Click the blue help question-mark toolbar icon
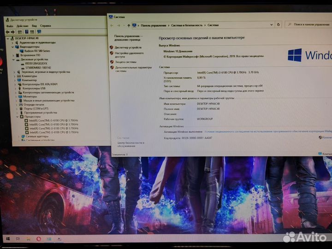Viewport: 332px width, 249px height. point(27,32)
